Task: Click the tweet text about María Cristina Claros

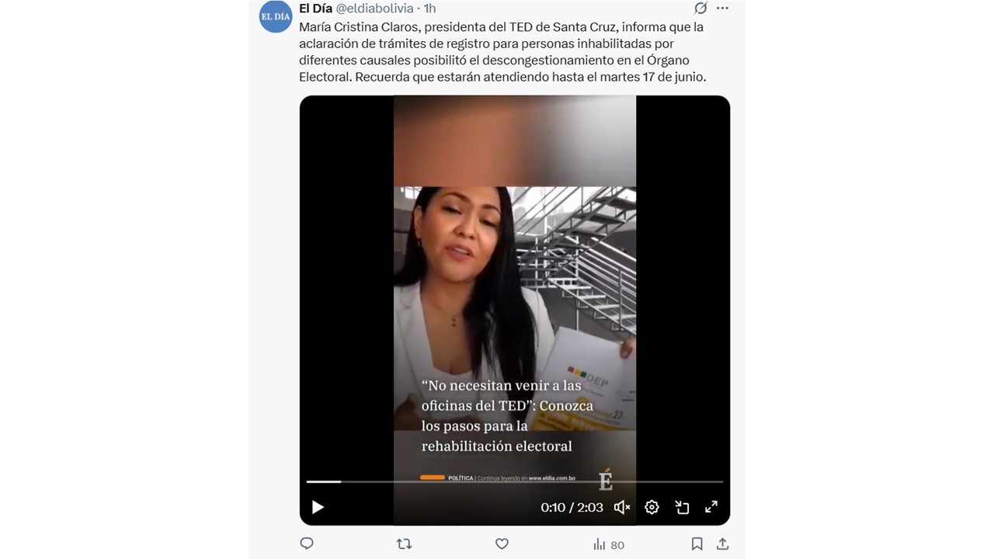Action: point(502,52)
